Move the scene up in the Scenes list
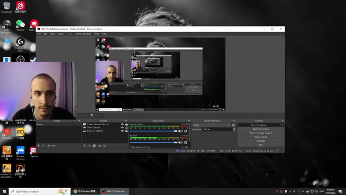 (x=49, y=146)
